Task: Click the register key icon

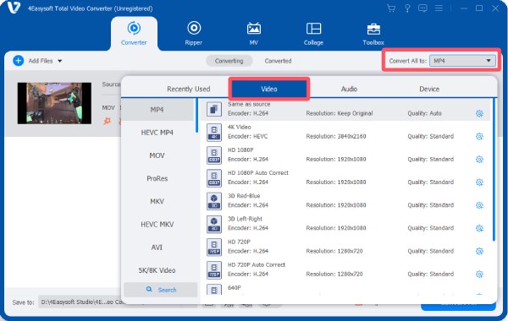Action: coord(407,8)
